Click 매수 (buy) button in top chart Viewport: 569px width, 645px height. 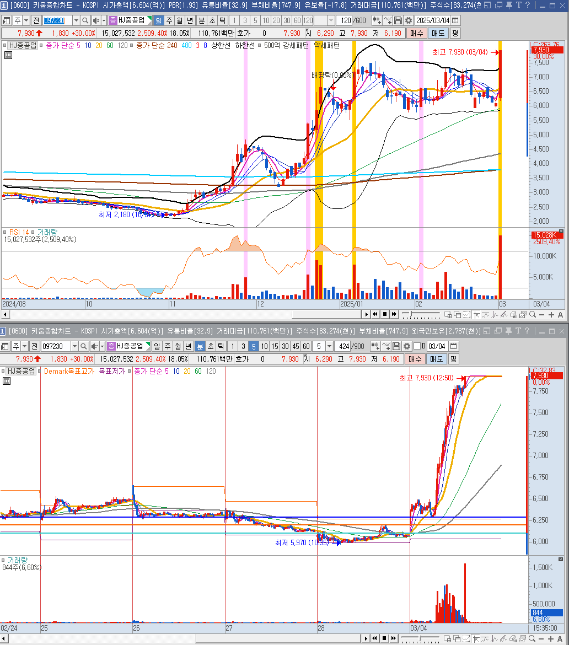point(416,33)
